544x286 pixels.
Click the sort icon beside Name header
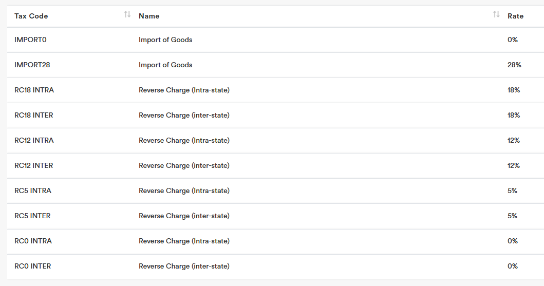pos(496,14)
